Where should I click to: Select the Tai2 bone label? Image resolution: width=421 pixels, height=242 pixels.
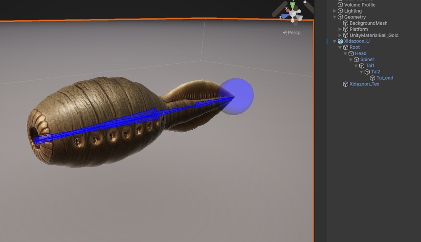coord(375,72)
